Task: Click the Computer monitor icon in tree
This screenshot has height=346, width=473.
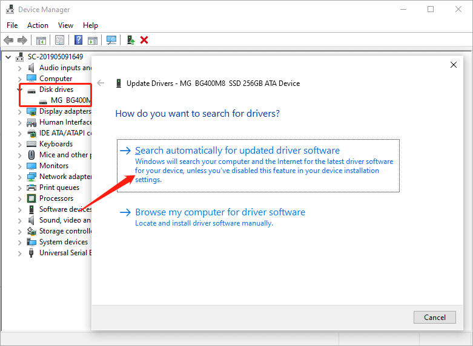Action: tap(31, 79)
